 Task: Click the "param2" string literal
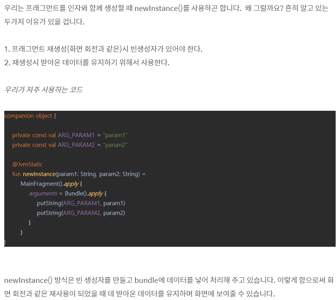click(x=115, y=145)
